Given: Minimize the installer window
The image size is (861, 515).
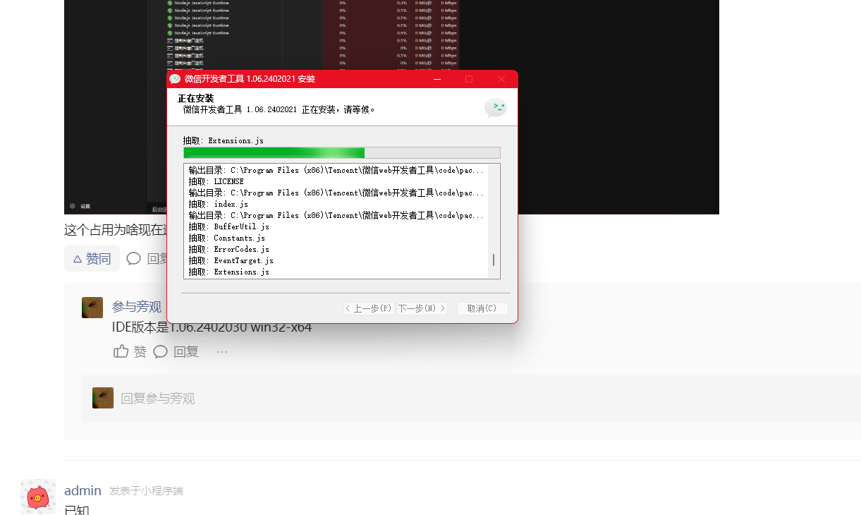Looking at the screenshot, I should pos(437,79).
